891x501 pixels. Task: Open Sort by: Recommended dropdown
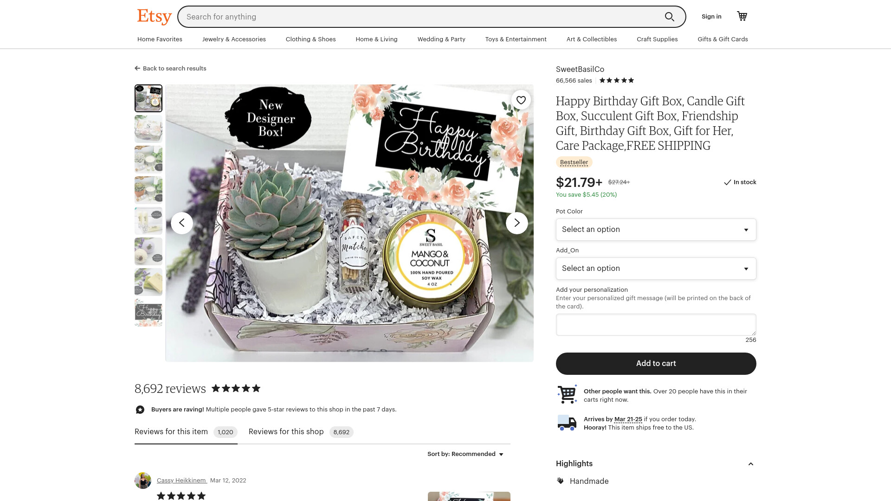pyautogui.click(x=465, y=454)
